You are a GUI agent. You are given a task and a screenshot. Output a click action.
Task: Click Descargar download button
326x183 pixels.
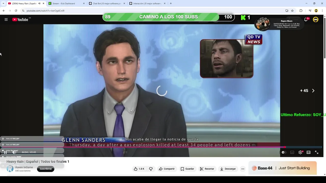coord(228,169)
